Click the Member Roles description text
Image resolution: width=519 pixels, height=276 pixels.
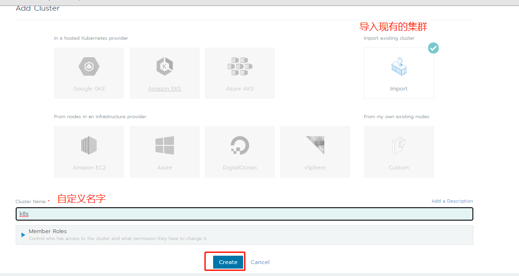[118, 239]
